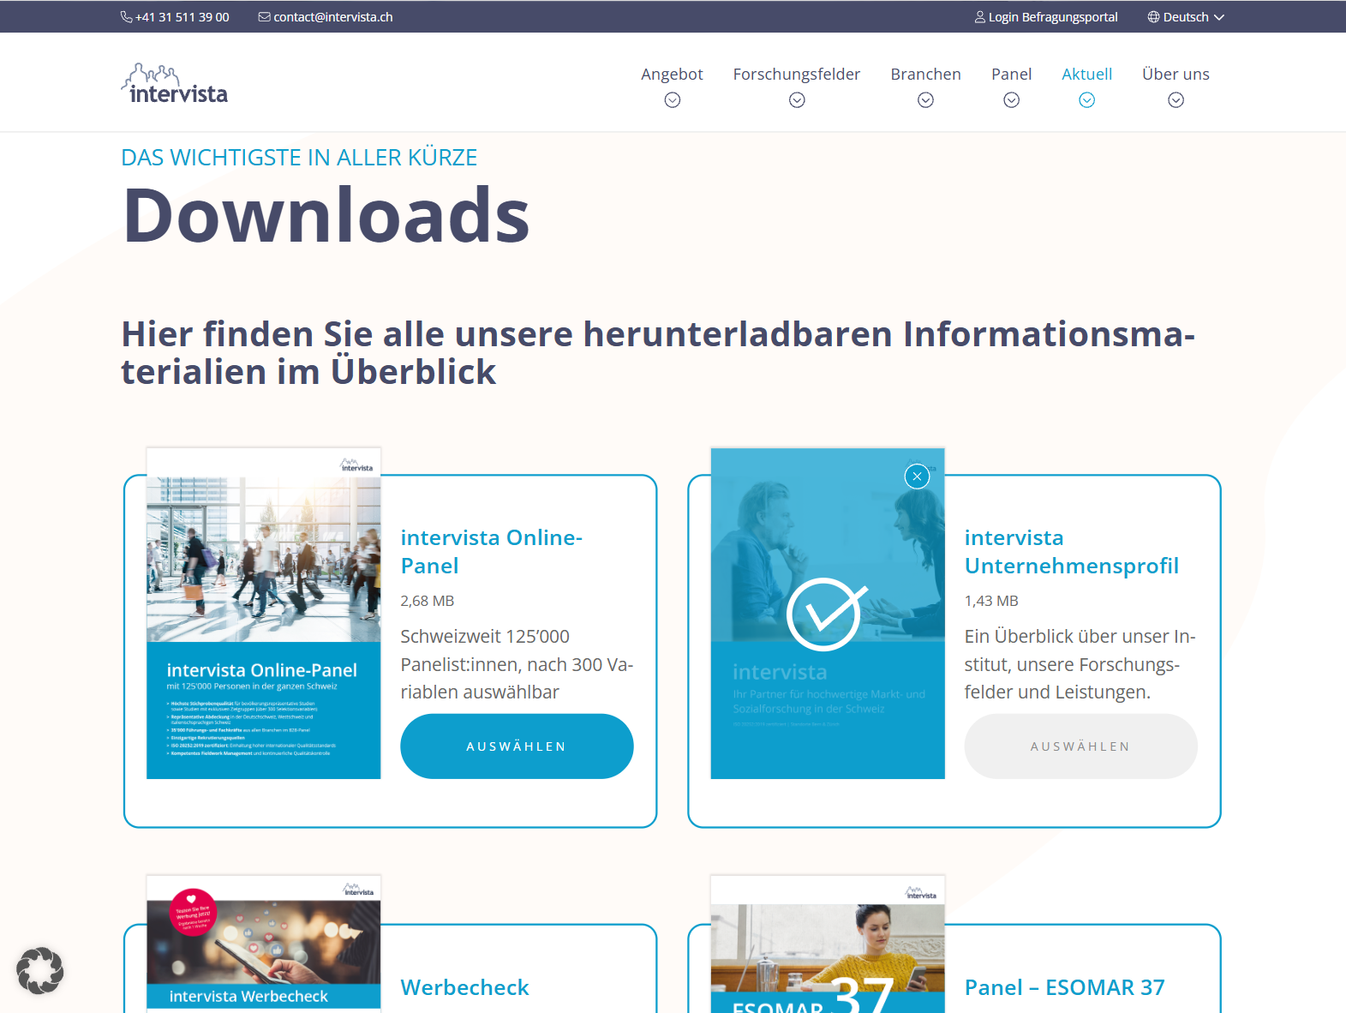Open the Über uns menu item
1346x1013 pixels.
click(x=1176, y=75)
